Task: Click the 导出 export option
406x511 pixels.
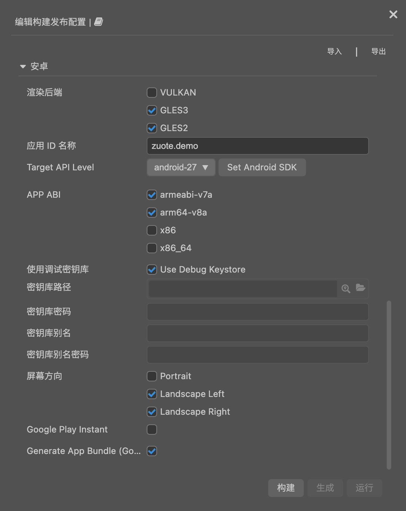Action: click(378, 51)
